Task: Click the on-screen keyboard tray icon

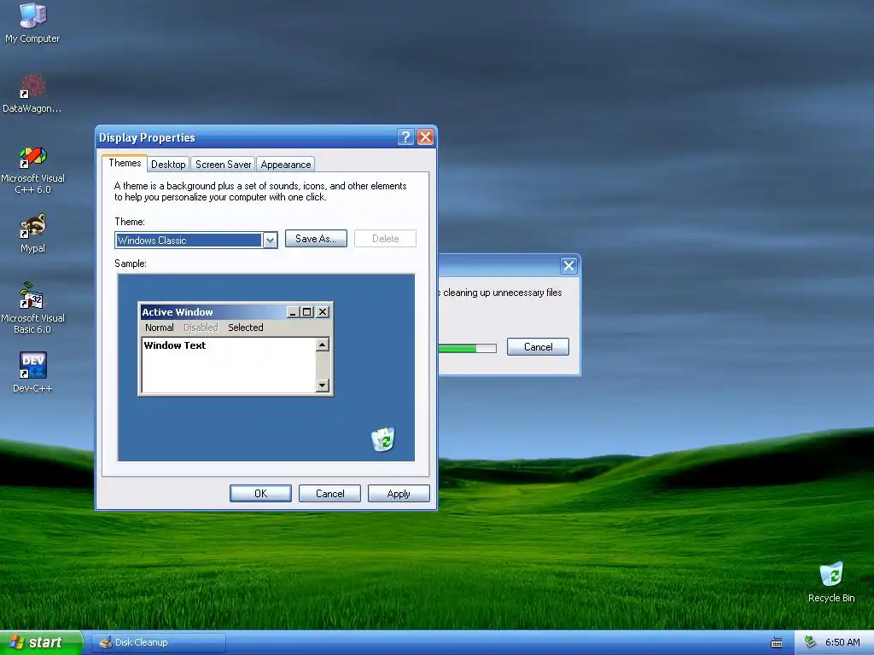Action: tap(777, 643)
